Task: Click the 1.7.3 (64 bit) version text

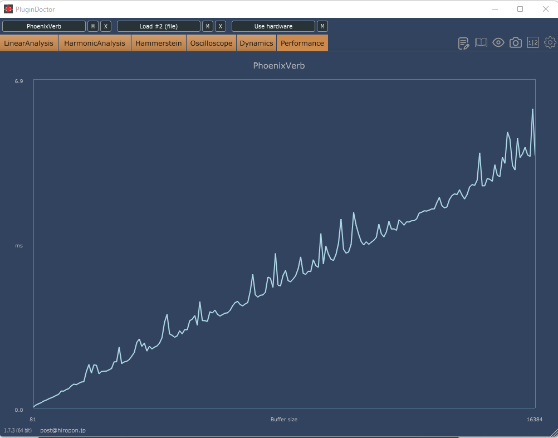Action: (18, 430)
